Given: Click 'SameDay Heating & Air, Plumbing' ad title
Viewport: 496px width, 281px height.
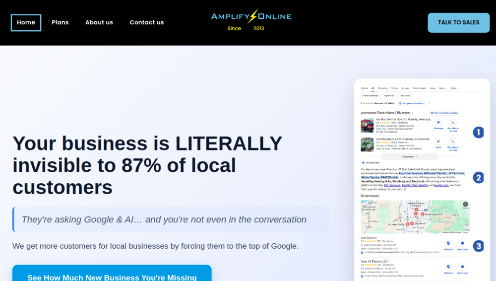Looking at the screenshot, I should pos(403,139).
